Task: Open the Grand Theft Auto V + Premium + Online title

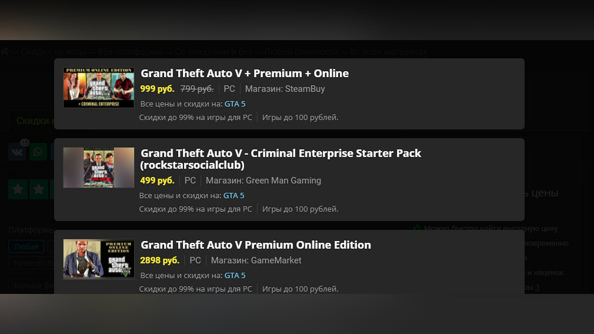Action: pyautogui.click(x=245, y=73)
